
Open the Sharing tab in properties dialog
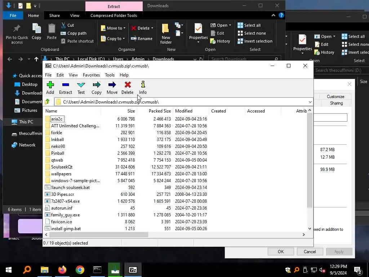pyautogui.click(x=336, y=103)
